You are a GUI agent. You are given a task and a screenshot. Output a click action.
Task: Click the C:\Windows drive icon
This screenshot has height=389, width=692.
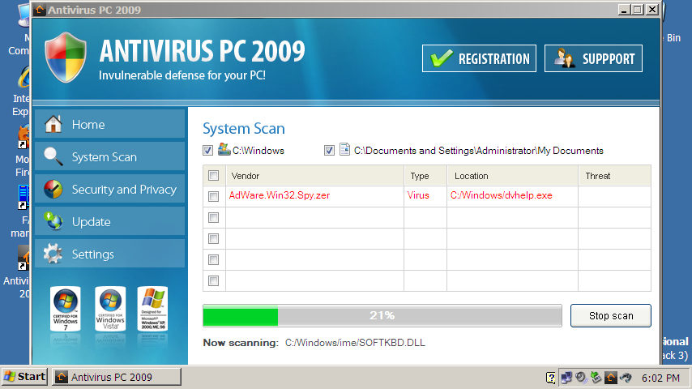(224, 149)
